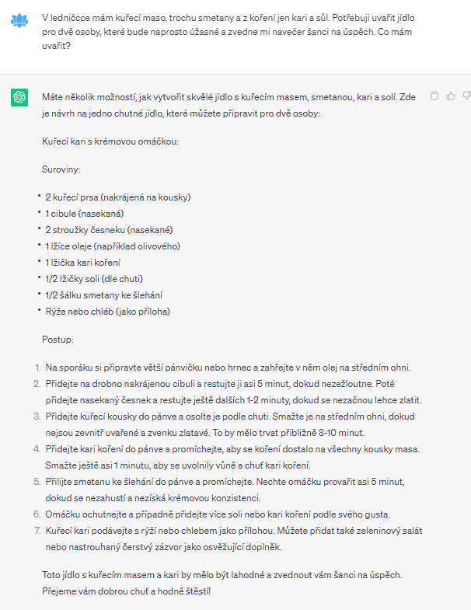471x610 pixels.
Task: Click the green ChatGPT logo avatar
Action: coord(19,97)
